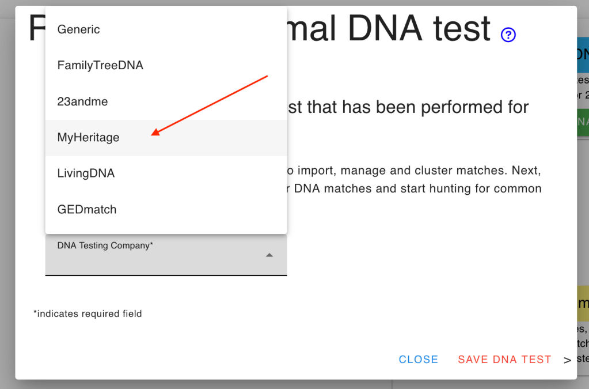Select Generic from the company list
The image size is (589, 389).
pos(79,29)
